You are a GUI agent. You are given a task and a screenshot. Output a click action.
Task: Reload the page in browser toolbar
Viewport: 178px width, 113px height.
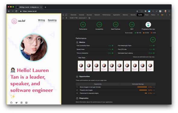coord(16,11)
